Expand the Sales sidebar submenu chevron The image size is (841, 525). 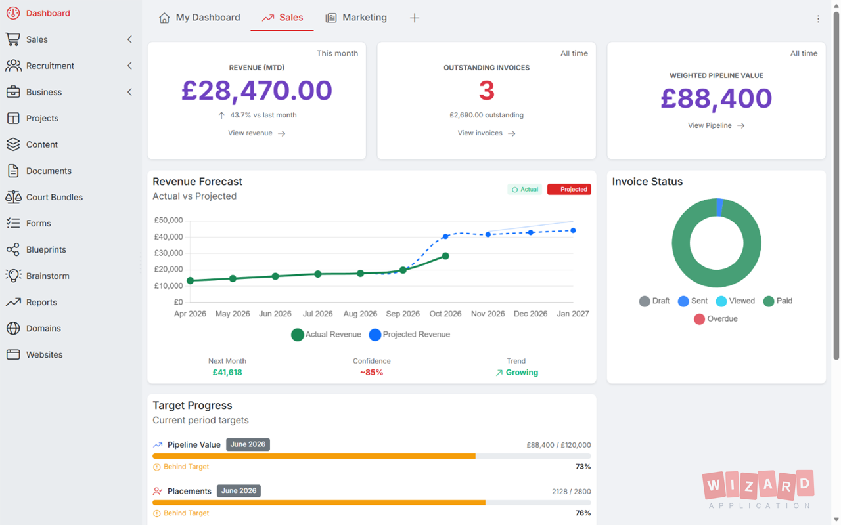click(129, 39)
